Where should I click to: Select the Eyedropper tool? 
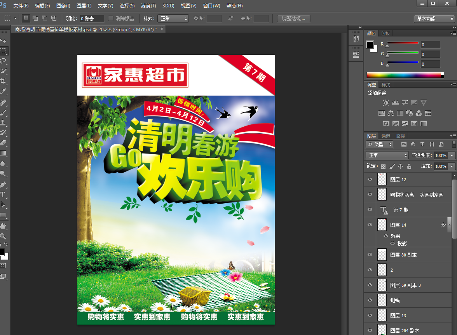pyautogui.click(x=3, y=91)
